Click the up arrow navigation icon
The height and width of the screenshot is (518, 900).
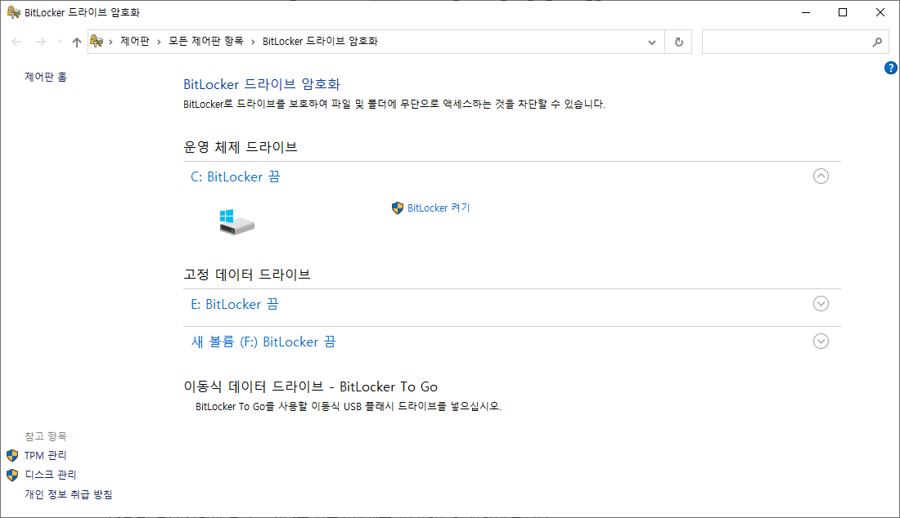(x=76, y=41)
